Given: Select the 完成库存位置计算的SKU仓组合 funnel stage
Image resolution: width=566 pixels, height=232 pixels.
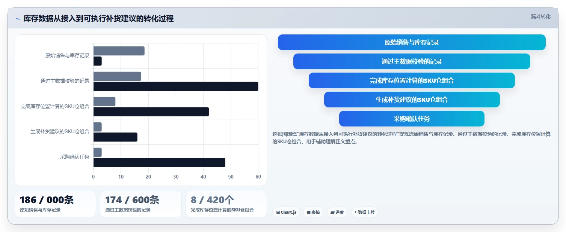Looking at the screenshot, I should [412, 80].
